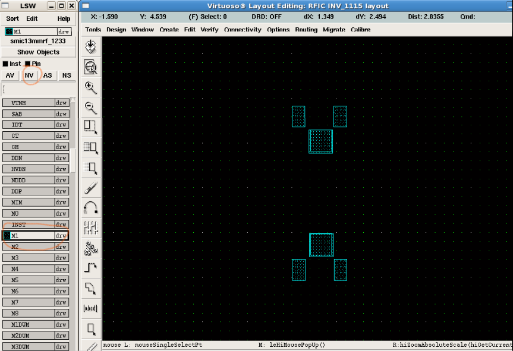This screenshot has width=513, height=351.
Task: Open the Options menu
Action: tap(278, 30)
